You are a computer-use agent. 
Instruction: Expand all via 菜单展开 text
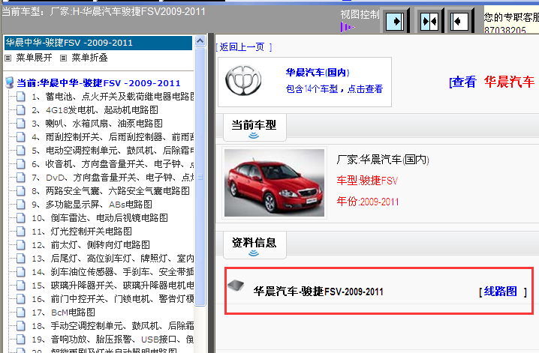tap(34, 58)
